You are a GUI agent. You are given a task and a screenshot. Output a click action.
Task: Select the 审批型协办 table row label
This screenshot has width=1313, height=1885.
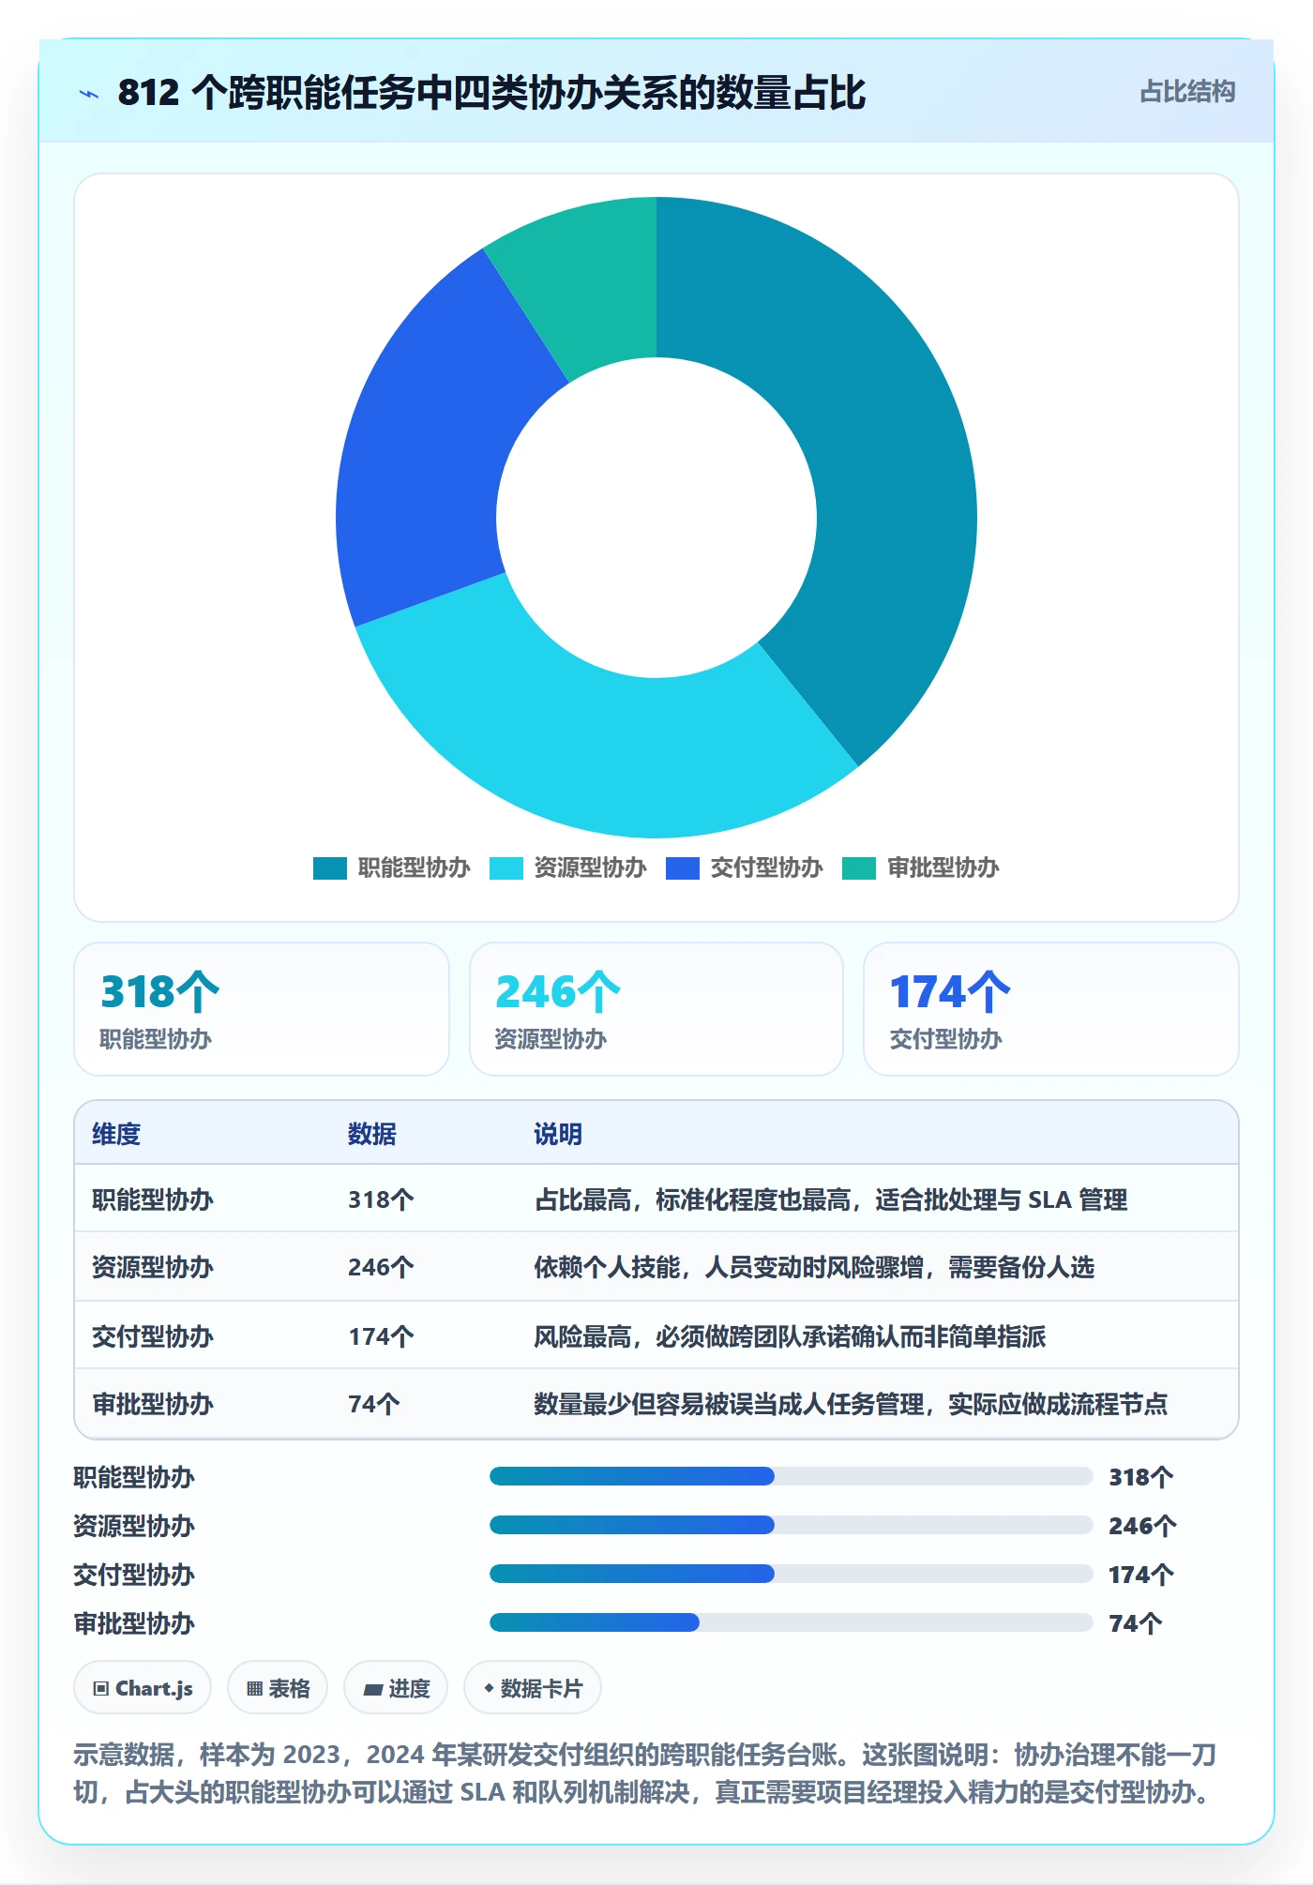click(153, 1404)
